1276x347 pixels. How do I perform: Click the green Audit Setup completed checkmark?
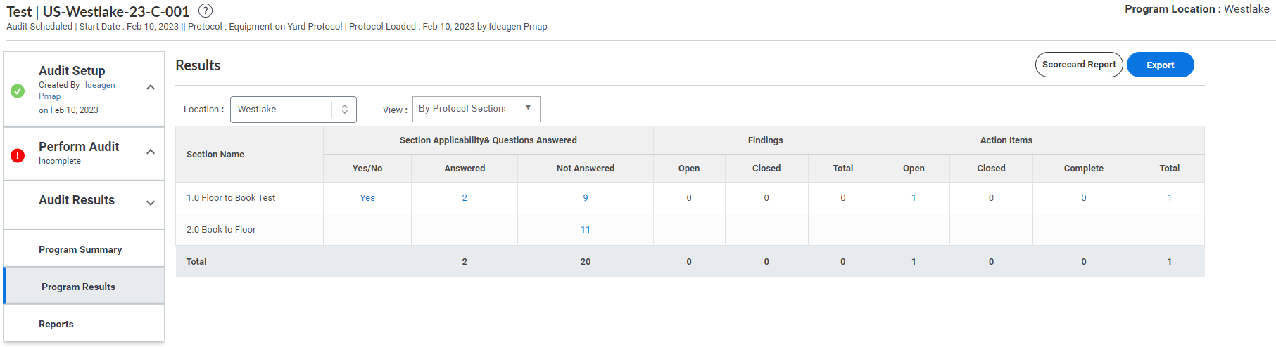pyautogui.click(x=18, y=91)
